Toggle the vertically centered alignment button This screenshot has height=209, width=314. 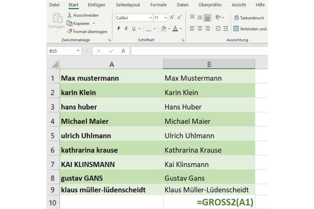[200, 18]
